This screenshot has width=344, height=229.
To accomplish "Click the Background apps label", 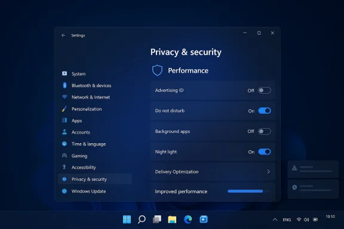I will [173, 131].
